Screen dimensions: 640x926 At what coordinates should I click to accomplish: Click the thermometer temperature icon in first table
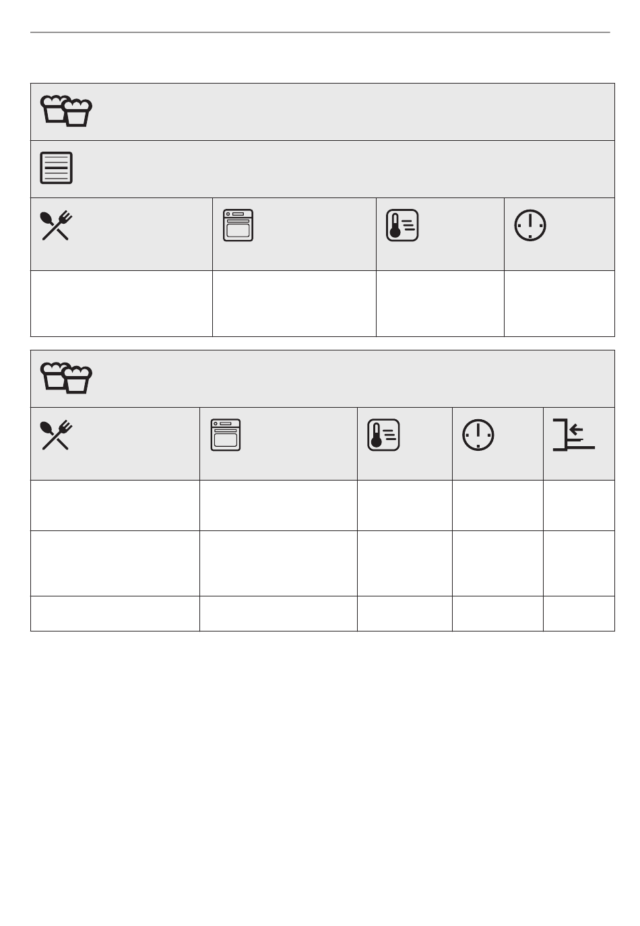(x=402, y=225)
